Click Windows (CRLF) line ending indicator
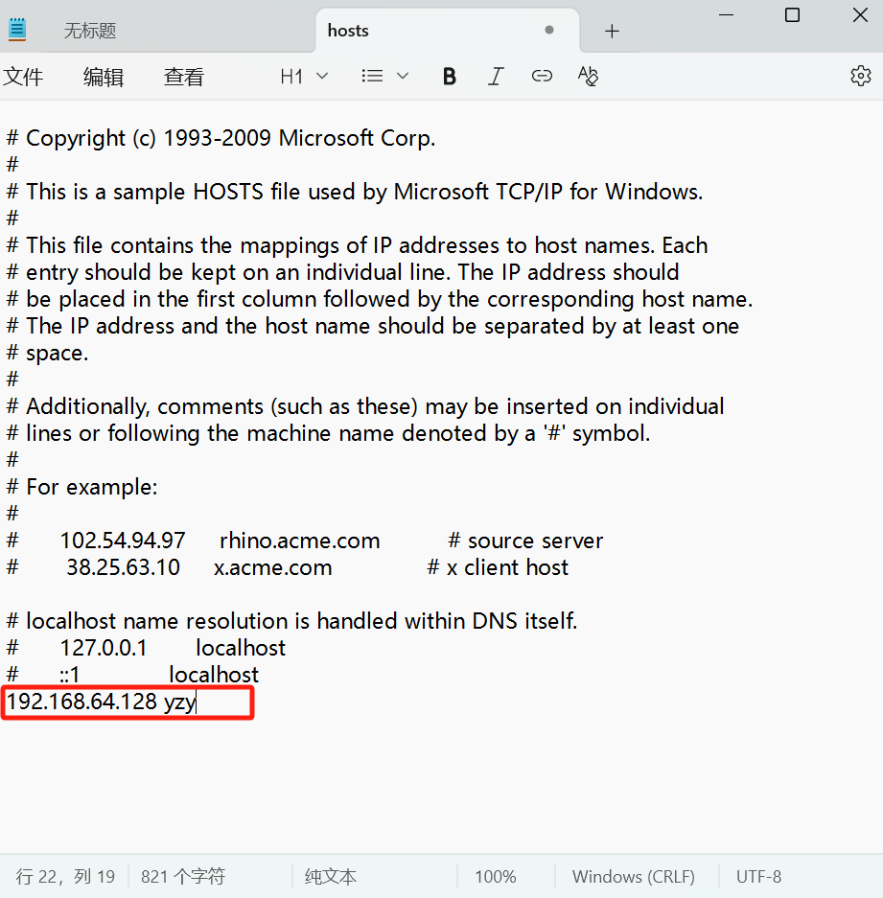This screenshot has width=883, height=898. 633,876
